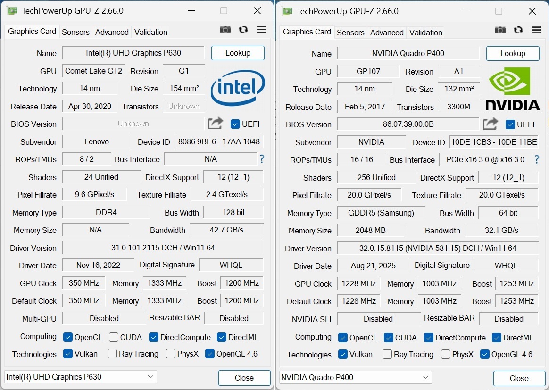
Task: Click 42.7 GB/s bandwidth field
Action: pos(226,230)
